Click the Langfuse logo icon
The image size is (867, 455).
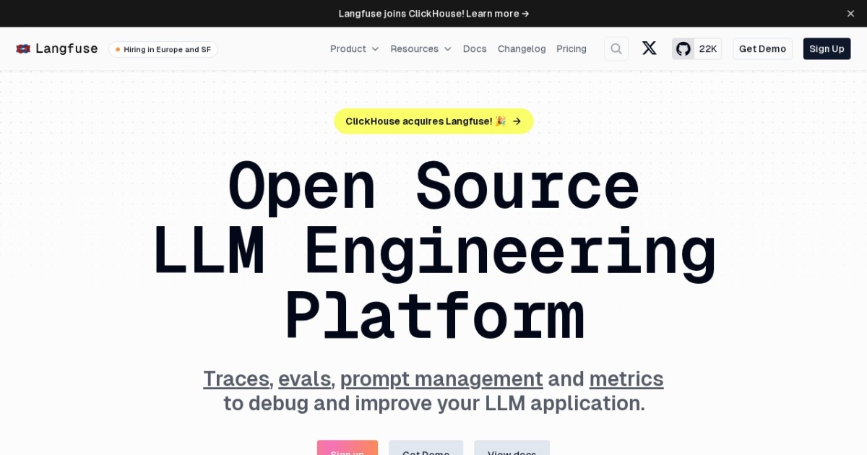23,48
